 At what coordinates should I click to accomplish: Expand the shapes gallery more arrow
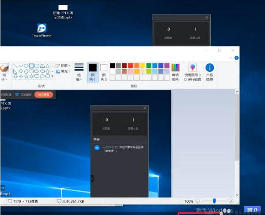tap(53, 77)
